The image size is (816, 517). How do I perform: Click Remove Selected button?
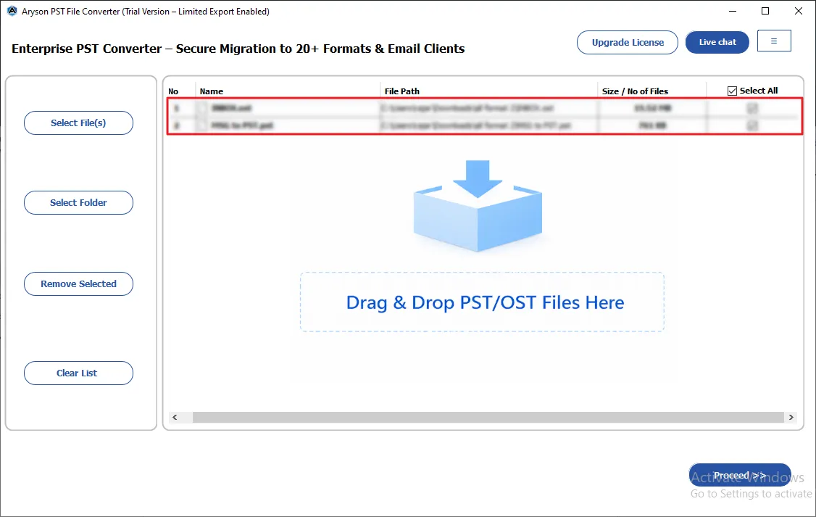[x=78, y=284]
